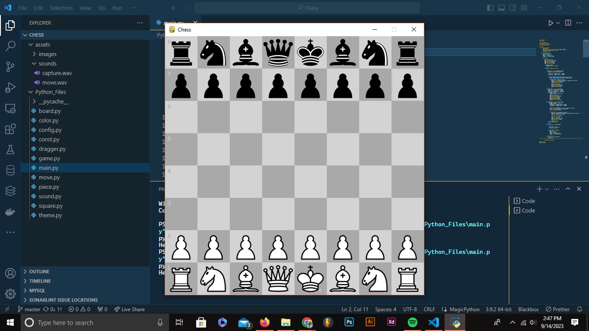Click the new terminal plus icon

click(539, 189)
